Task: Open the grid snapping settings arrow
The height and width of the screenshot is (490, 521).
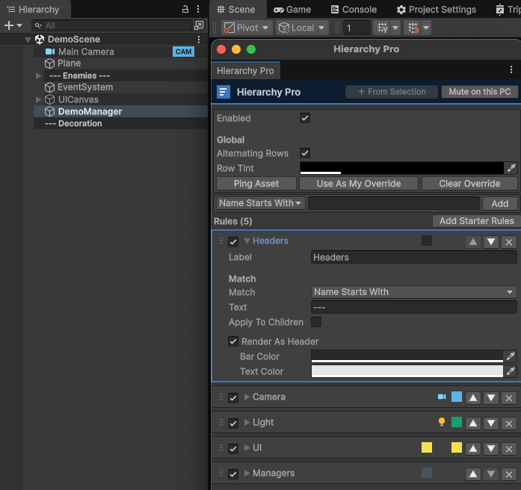Action: (x=395, y=28)
